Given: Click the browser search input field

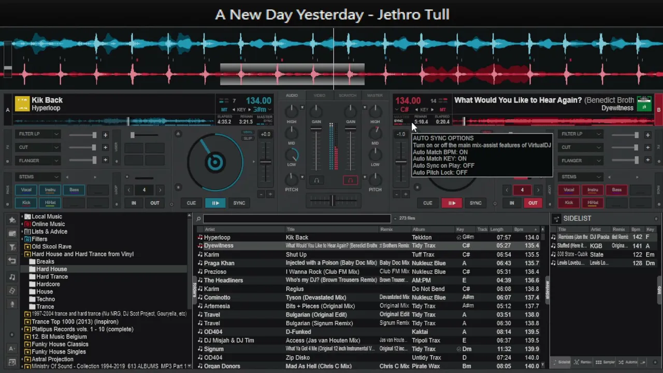Looking at the screenshot, I should coord(297,219).
